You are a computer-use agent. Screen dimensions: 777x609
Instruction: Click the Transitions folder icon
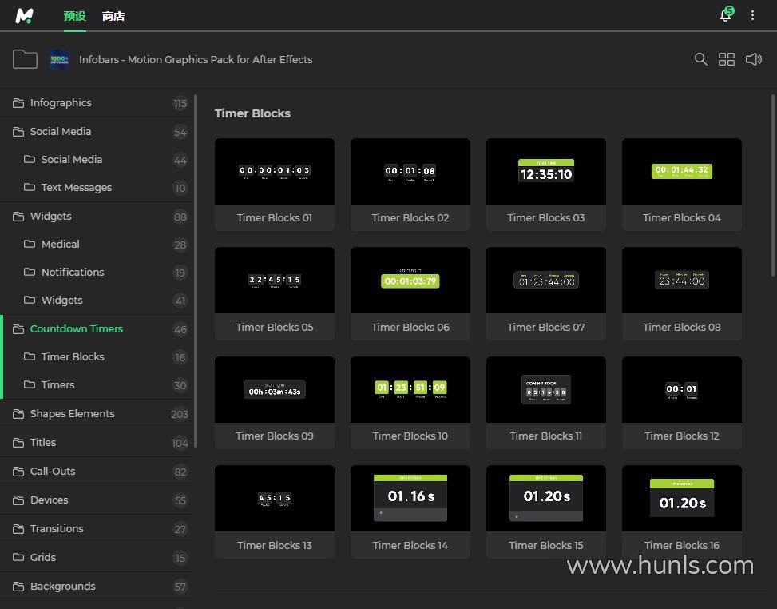click(18, 528)
